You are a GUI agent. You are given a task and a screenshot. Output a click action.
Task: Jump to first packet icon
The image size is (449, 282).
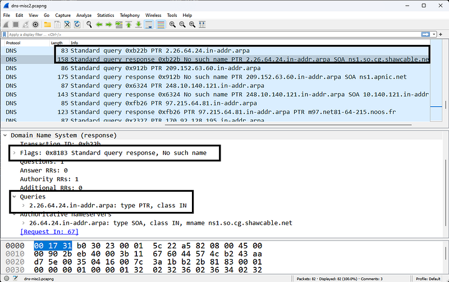pos(129,25)
